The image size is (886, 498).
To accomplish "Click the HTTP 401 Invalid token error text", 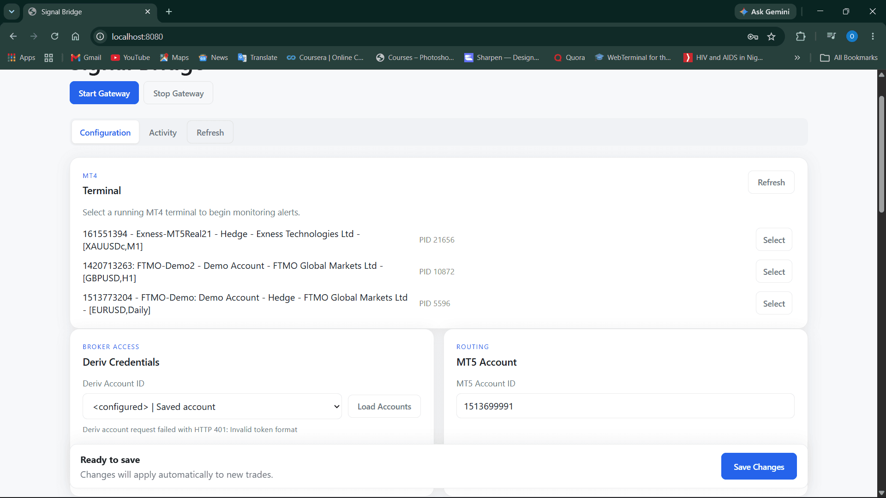I will pos(190,429).
